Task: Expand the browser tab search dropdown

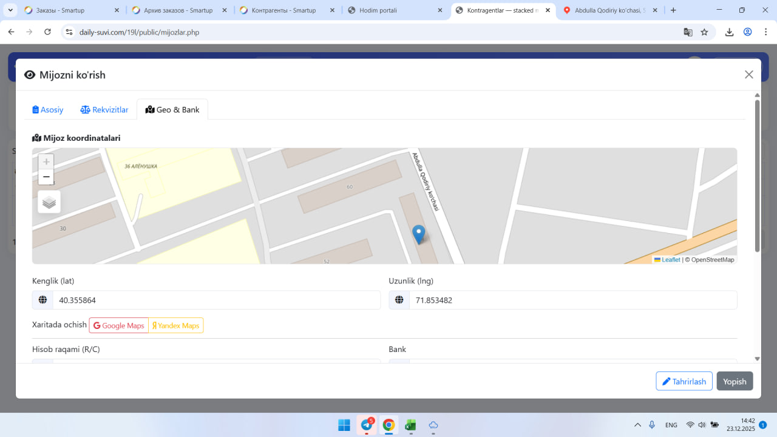Action: coord(10,10)
